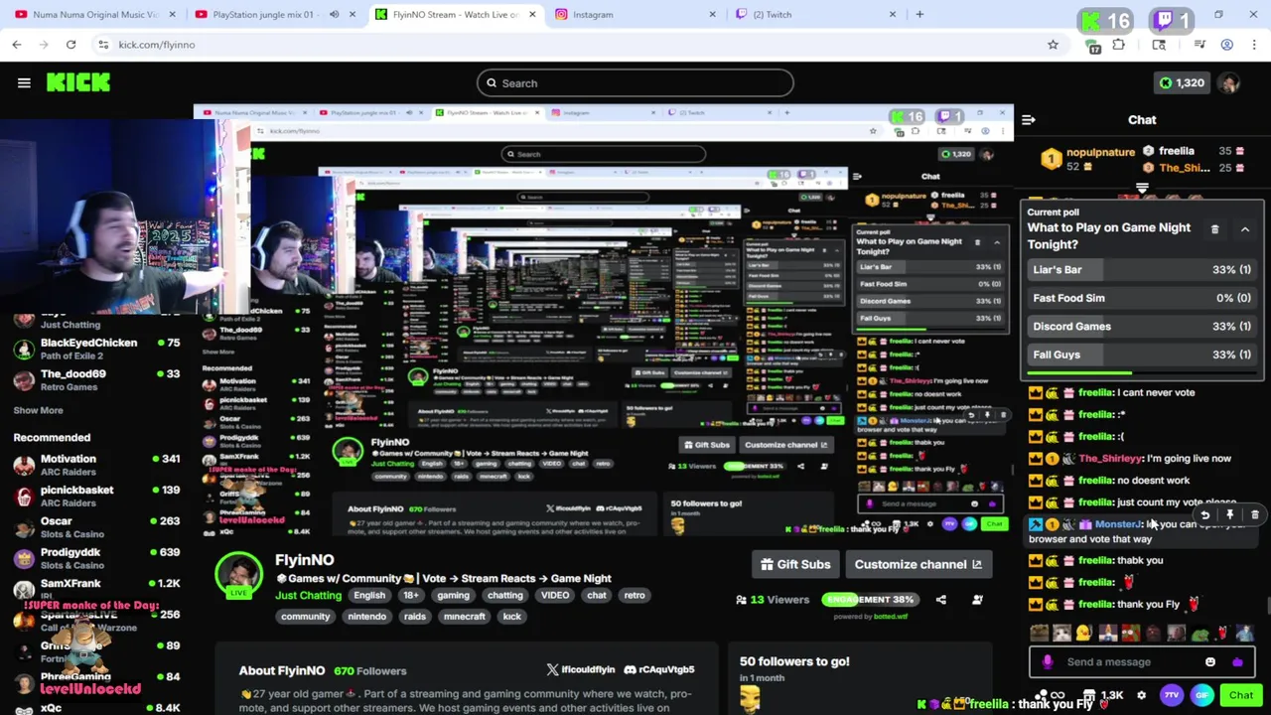This screenshot has height=715, width=1271.
Task: Click purple microphone icon in chat input
Action: click(1048, 662)
